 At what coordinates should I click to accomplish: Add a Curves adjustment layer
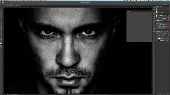pyautogui.click(x=162, y=25)
